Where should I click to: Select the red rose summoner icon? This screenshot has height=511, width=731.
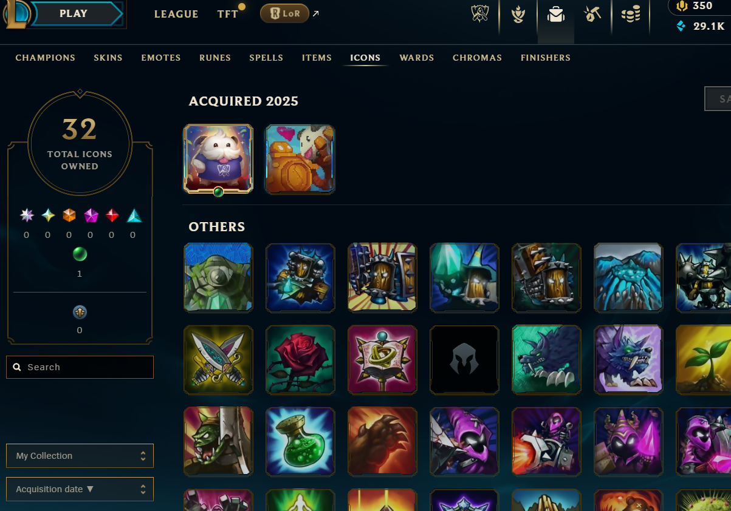[x=300, y=359]
